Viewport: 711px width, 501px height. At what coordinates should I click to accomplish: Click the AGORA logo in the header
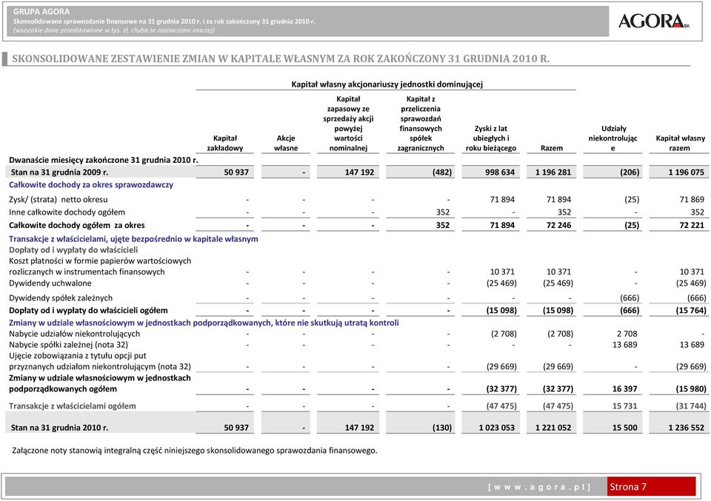[653, 21]
